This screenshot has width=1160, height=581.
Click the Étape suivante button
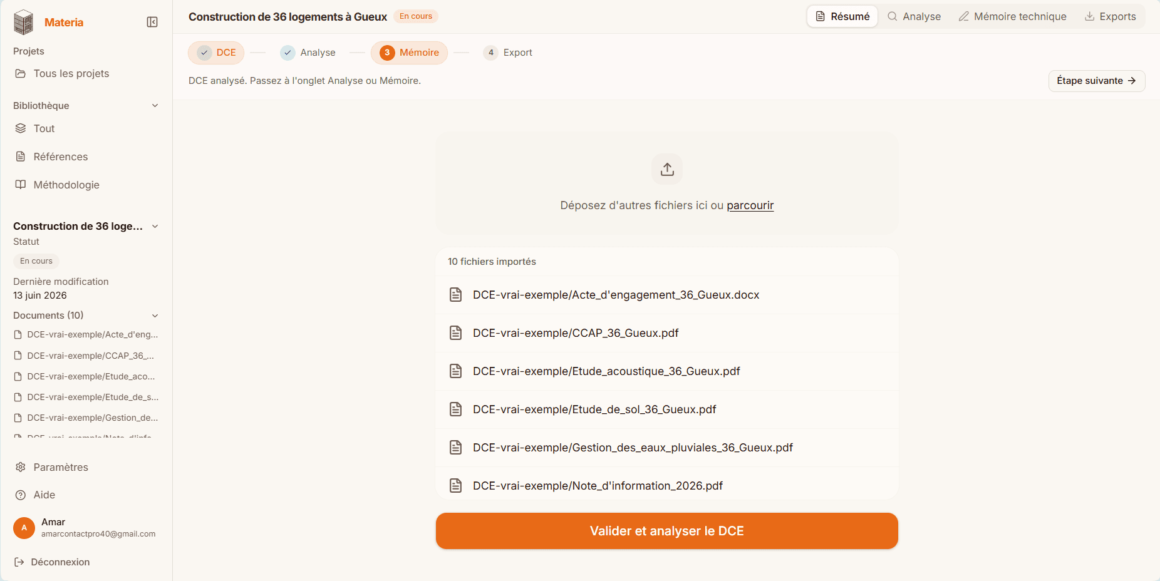(1097, 81)
